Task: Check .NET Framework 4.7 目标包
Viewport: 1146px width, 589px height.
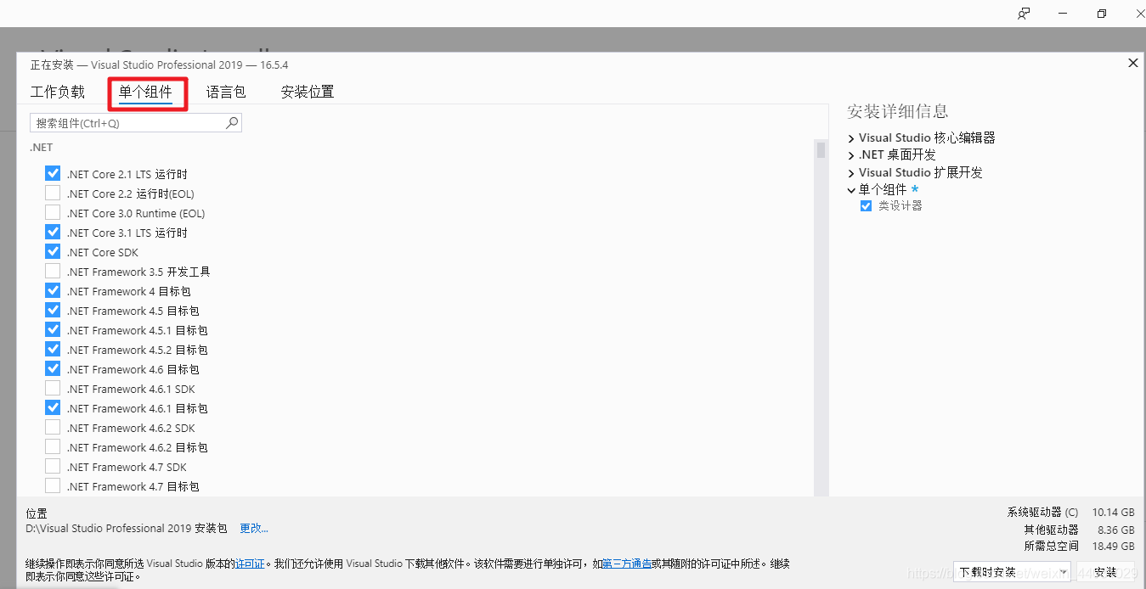Action: coord(53,486)
